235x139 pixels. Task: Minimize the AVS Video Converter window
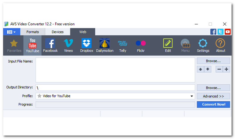[x=196, y=24]
